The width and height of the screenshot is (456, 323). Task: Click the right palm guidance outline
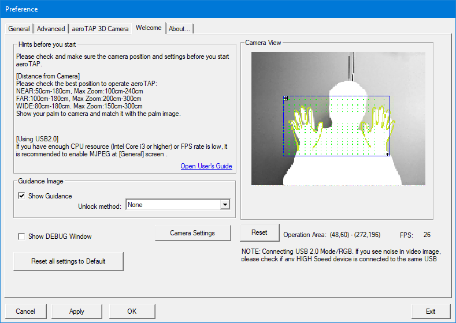click(x=377, y=127)
